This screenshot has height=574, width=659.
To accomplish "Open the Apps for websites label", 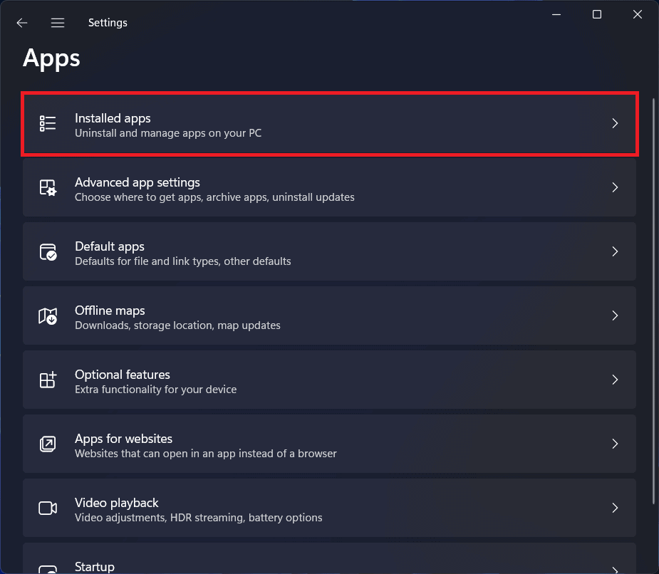I will (x=124, y=439).
